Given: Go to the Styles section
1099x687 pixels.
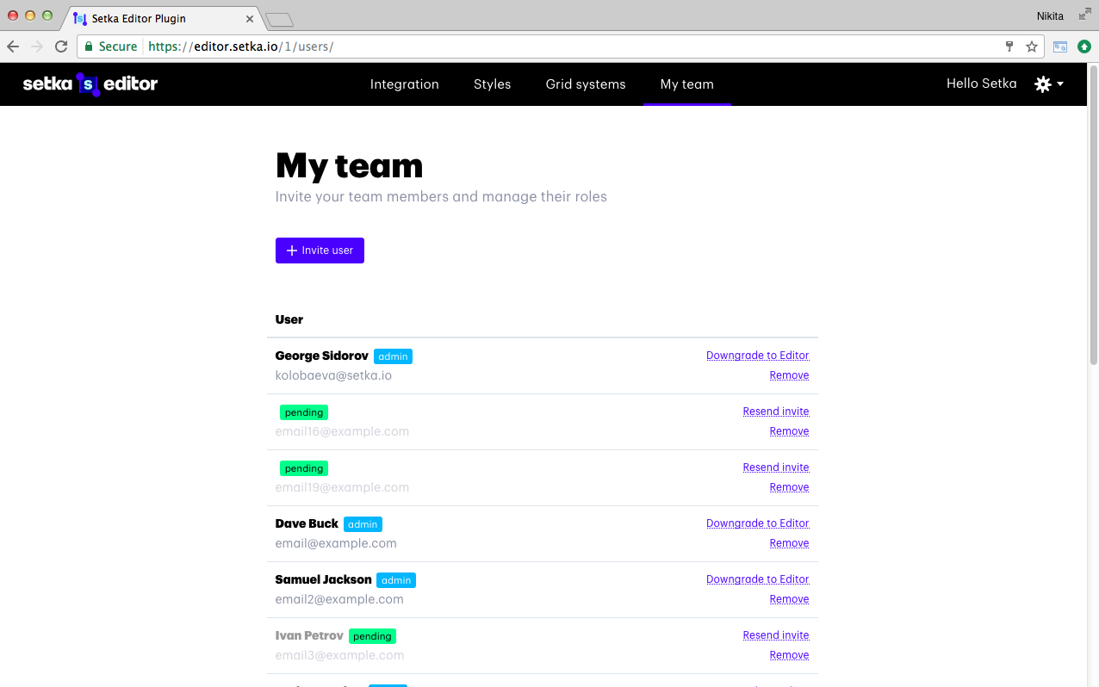Looking at the screenshot, I should click(x=493, y=84).
